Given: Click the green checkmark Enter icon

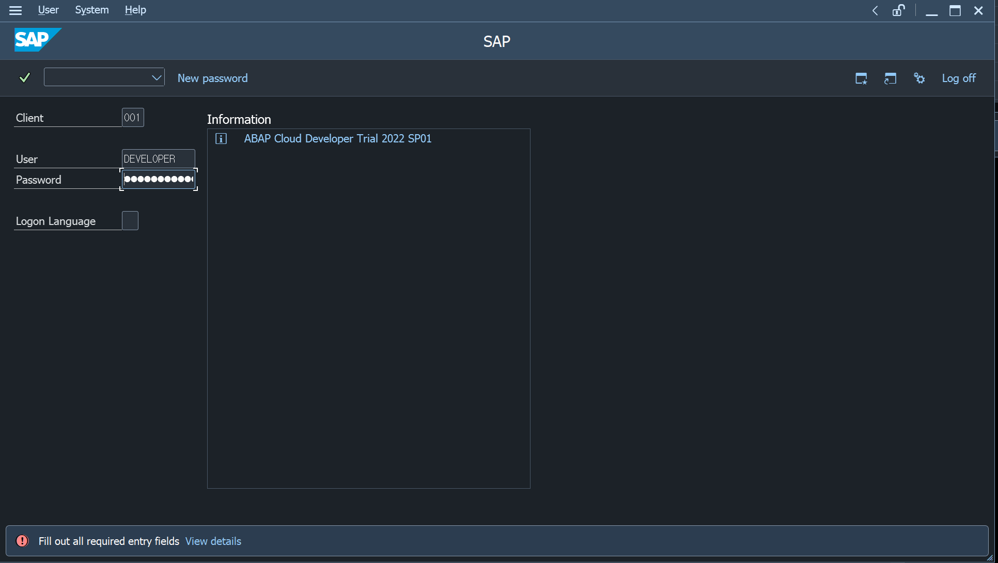Looking at the screenshot, I should click(24, 77).
